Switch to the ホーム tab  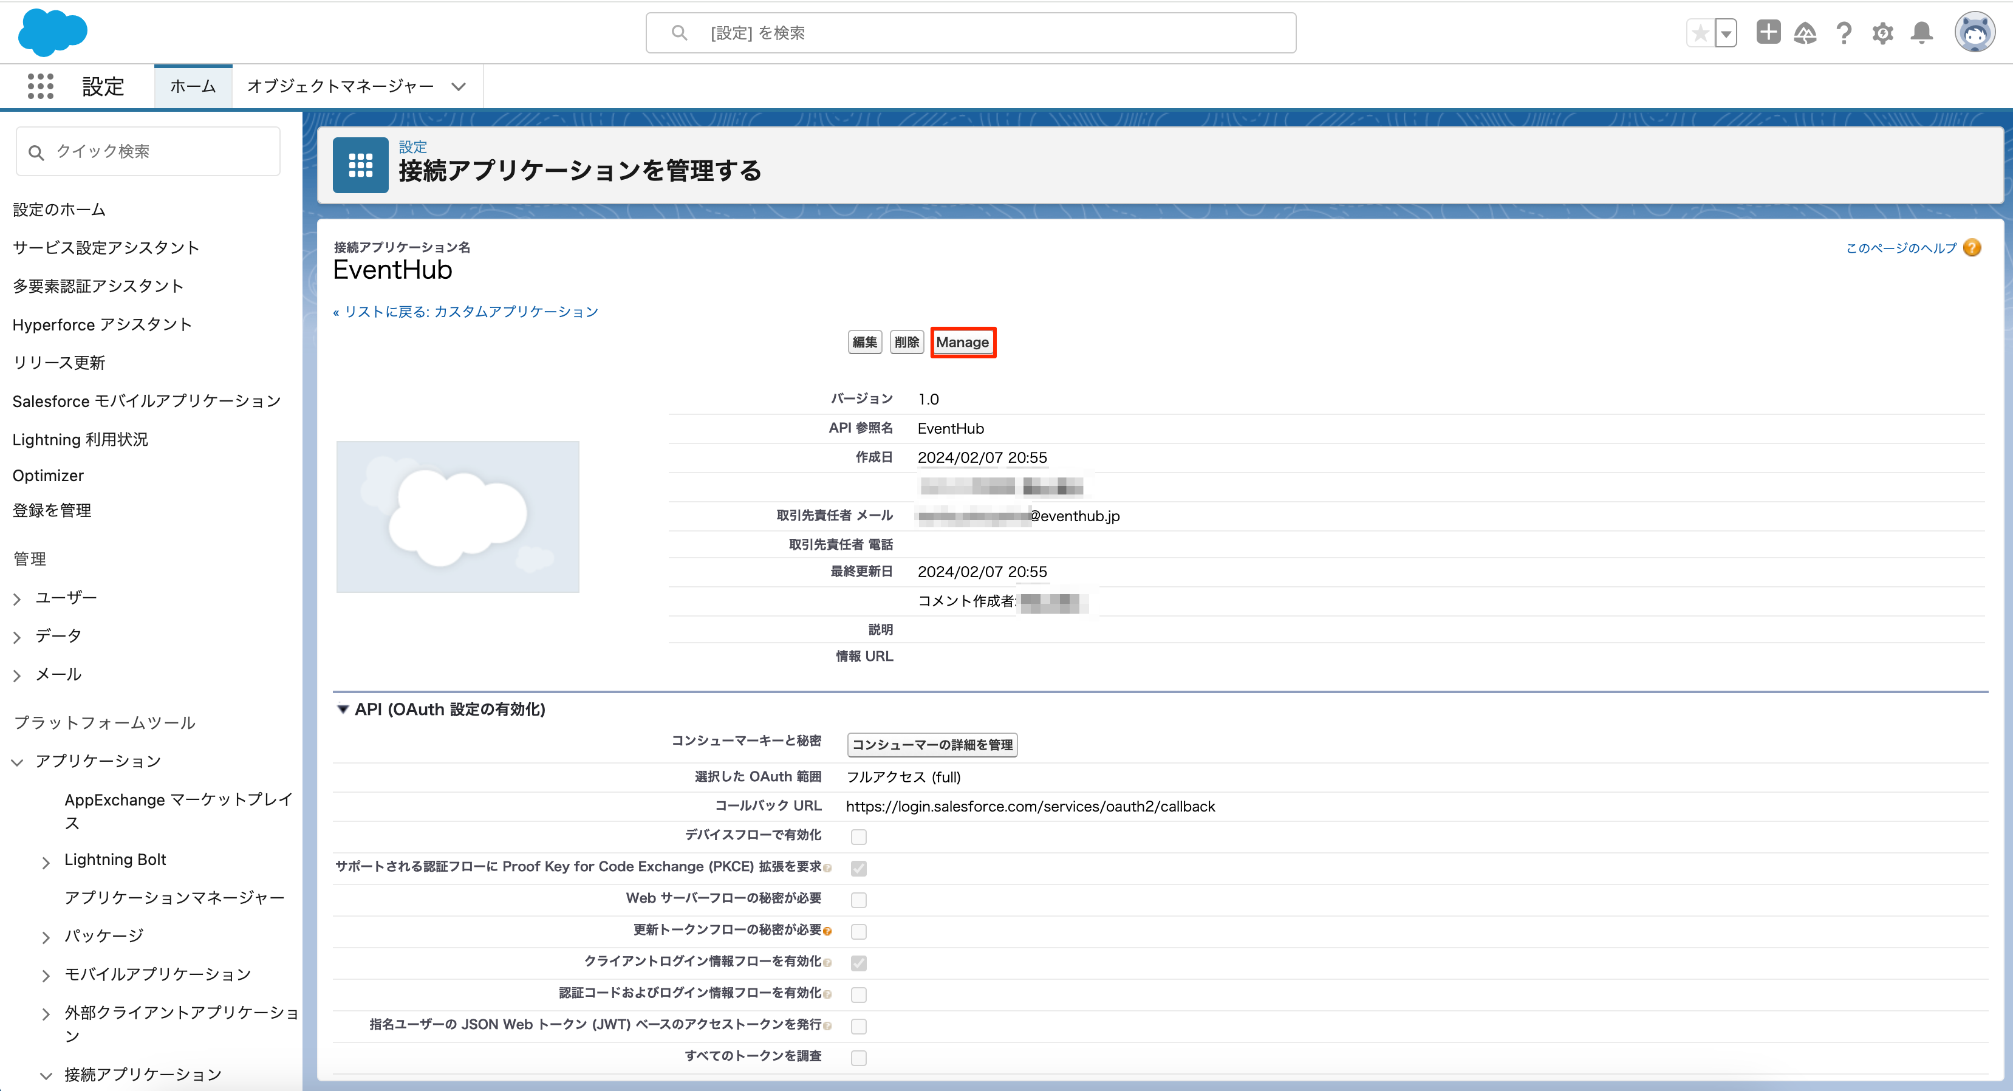pyautogui.click(x=193, y=86)
